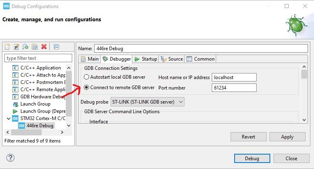Image resolution: width=314 pixels, height=169 pixels.
Task: Open the Debug probe dropdown
Action: (x=148, y=102)
